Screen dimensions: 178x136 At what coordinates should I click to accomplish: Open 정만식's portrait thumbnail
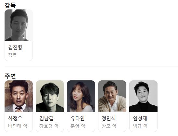click(112, 96)
